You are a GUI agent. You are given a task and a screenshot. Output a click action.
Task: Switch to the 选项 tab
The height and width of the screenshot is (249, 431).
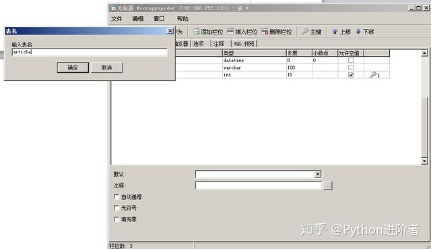click(x=199, y=43)
